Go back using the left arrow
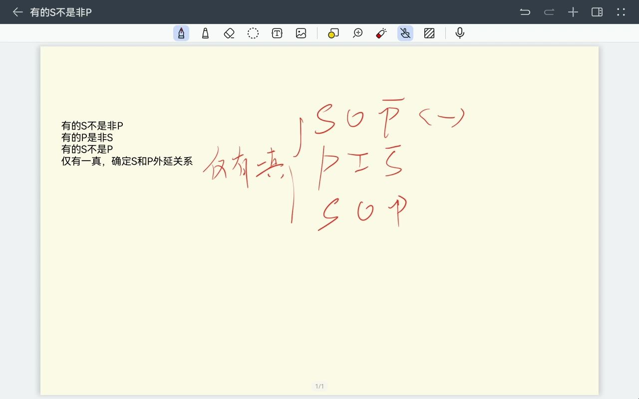The height and width of the screenshot is (399, 639). click(x=18, y=12)
